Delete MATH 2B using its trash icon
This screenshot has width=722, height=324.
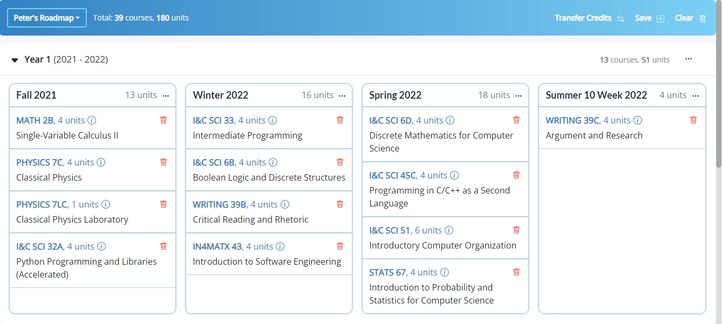tap(164, 120)
